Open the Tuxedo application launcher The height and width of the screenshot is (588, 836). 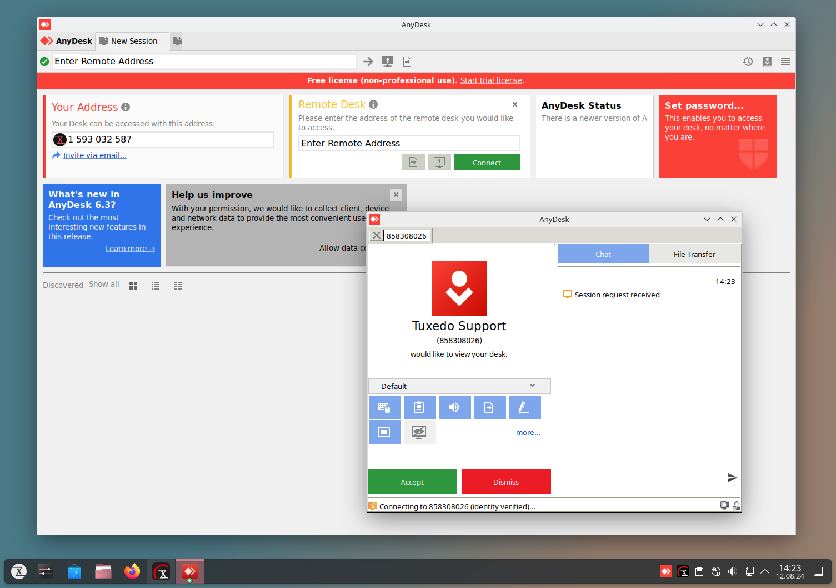(x=19, y=571)
